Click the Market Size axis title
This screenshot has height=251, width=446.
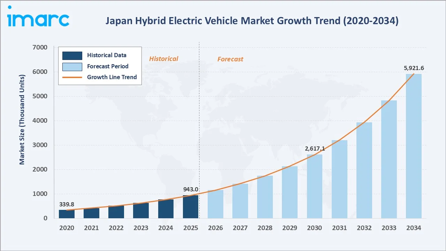(22, 120)
